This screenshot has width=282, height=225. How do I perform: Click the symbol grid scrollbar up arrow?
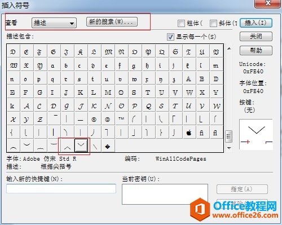(x=229, y=48)
